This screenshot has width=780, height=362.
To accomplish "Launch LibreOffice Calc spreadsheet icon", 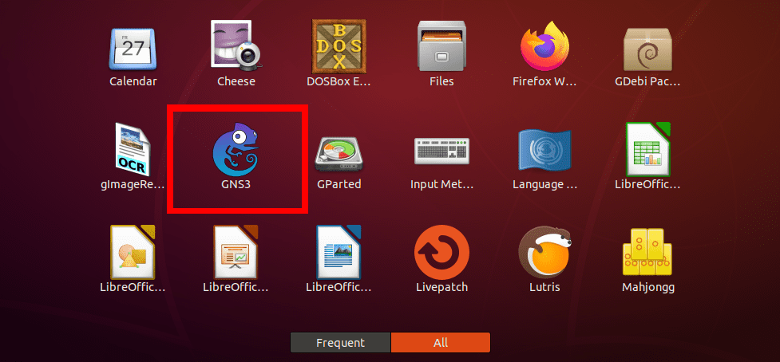I will [647, 149].
